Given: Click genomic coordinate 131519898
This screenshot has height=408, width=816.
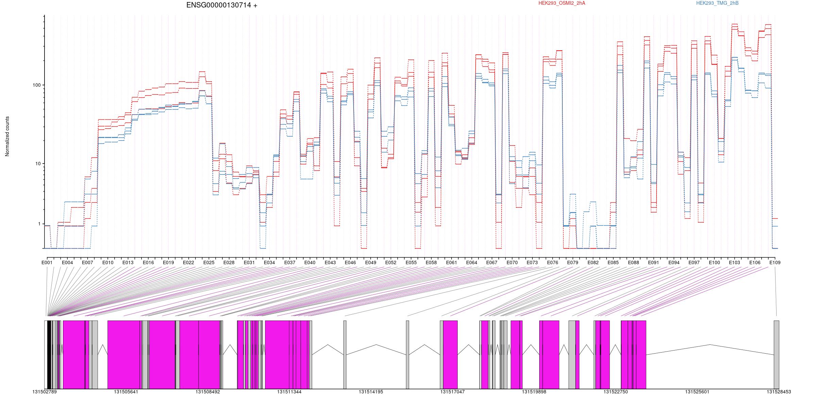Looking at the screenshot, I should click(x=534, y=392).
